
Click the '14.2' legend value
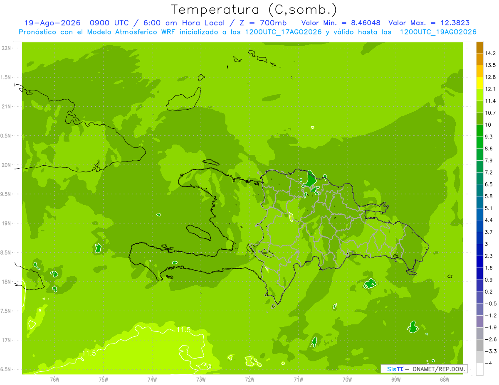(491, 53)
